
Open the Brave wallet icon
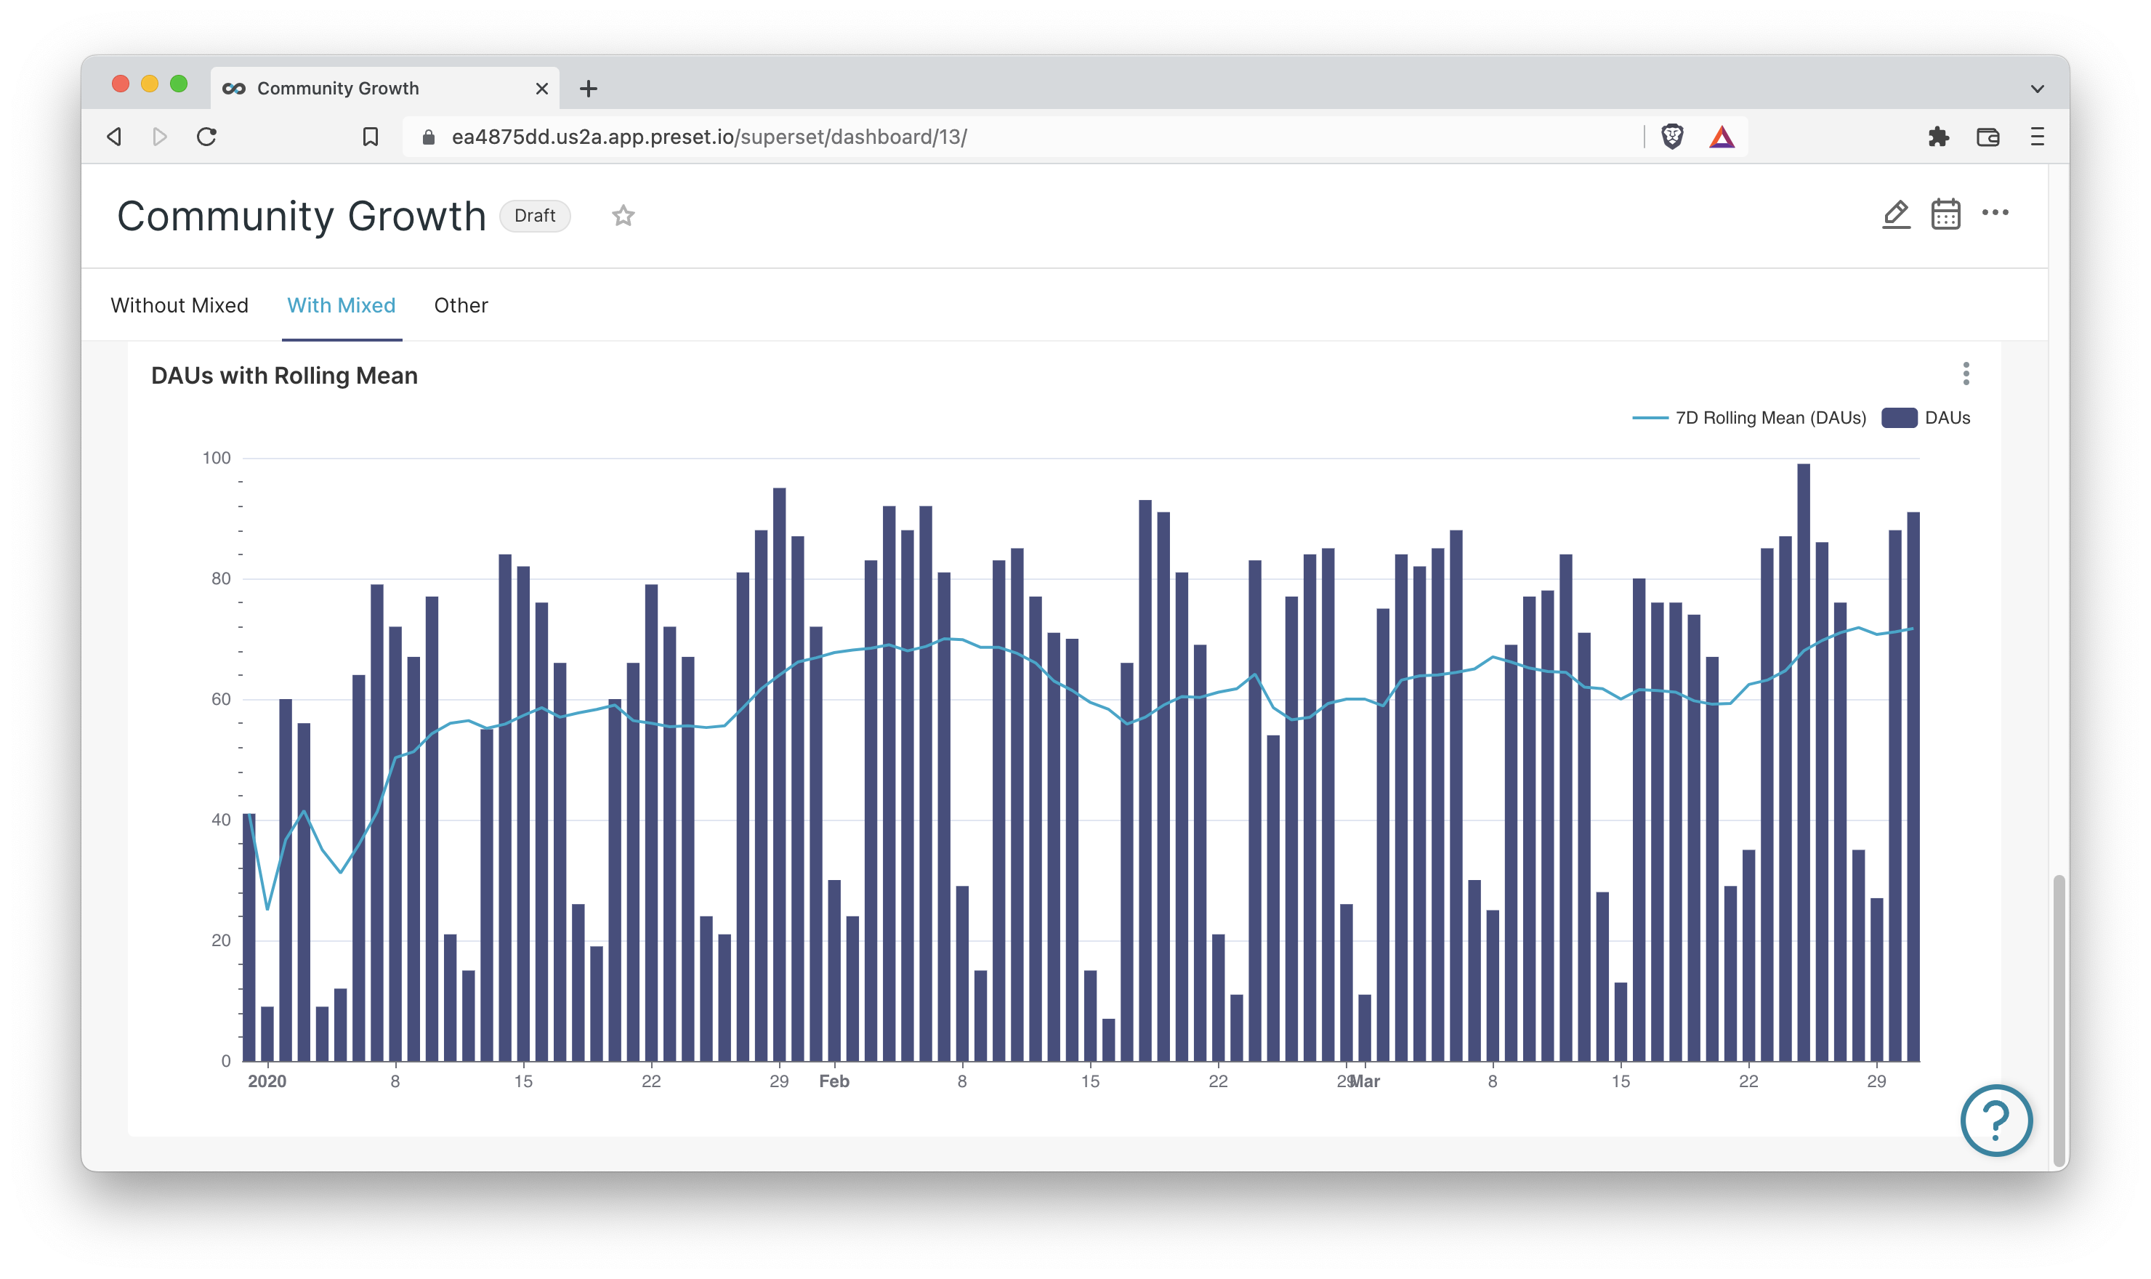(x=1987, y=136)
